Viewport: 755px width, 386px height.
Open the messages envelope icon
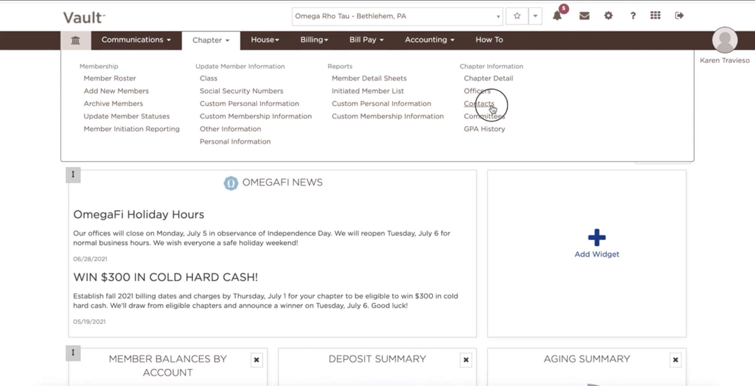[584, 16]
